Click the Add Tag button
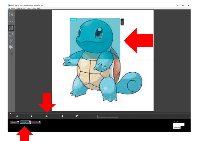197x141 pixels. (177, 128)
